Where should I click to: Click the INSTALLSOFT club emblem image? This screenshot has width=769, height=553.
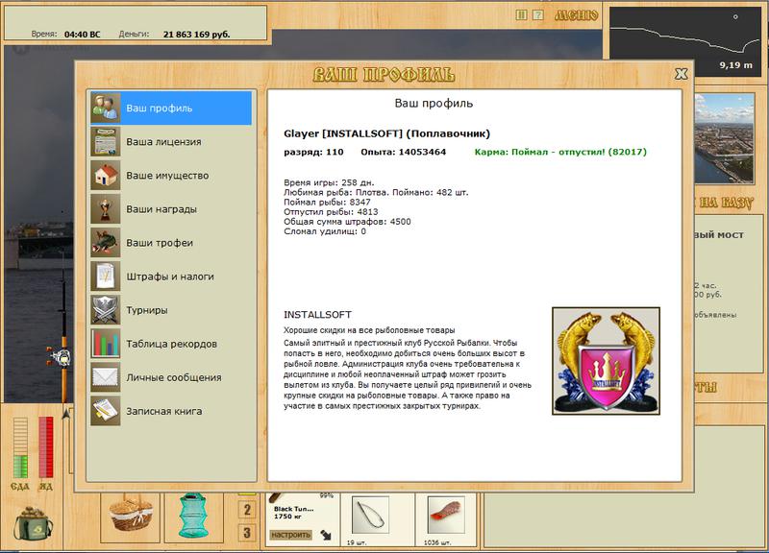click(x=607, y=361)
